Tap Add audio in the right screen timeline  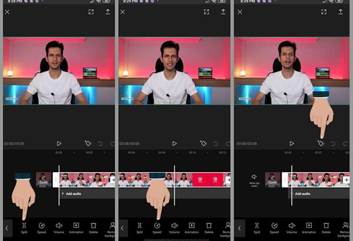tap(301, 193)
